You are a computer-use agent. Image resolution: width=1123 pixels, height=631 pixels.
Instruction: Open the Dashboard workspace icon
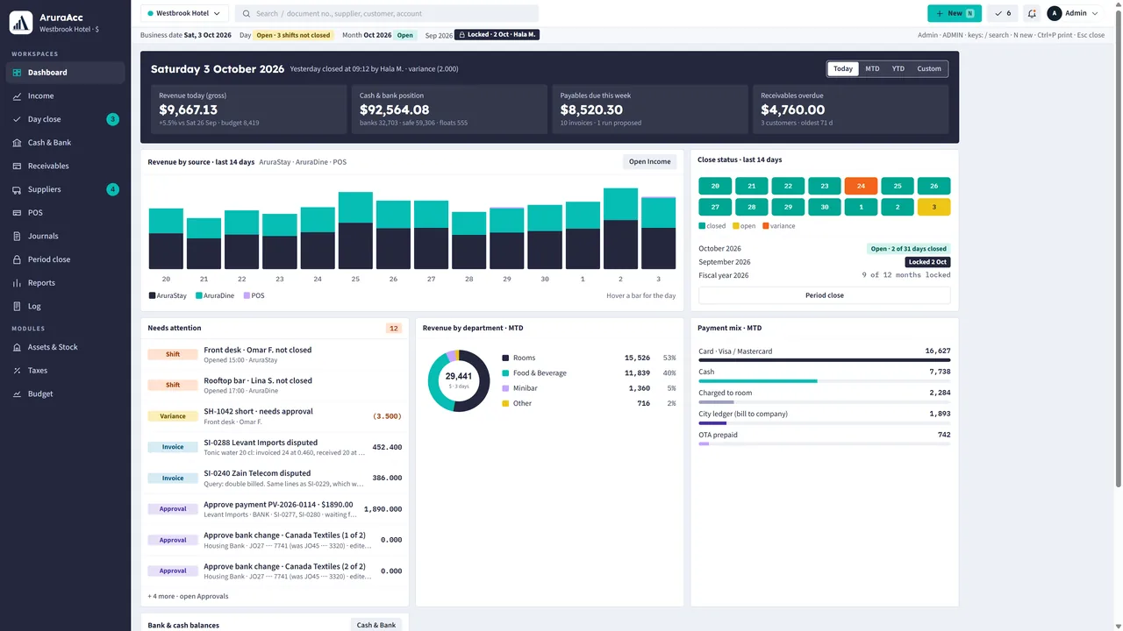[18, 73]
